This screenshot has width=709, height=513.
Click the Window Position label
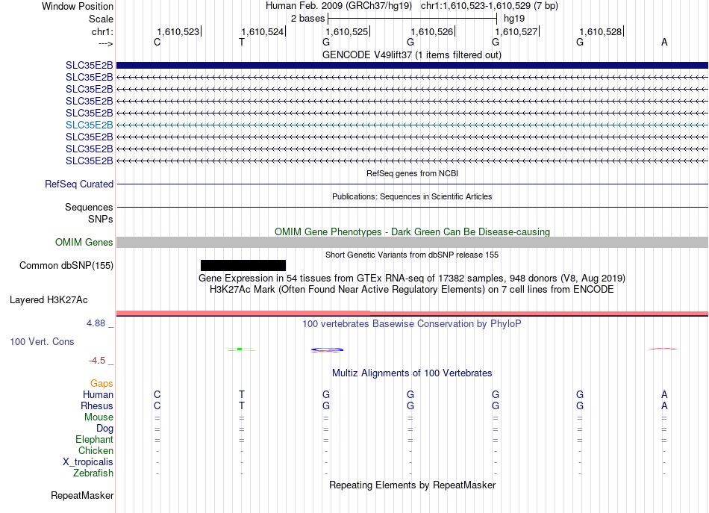tap(78, 6)
